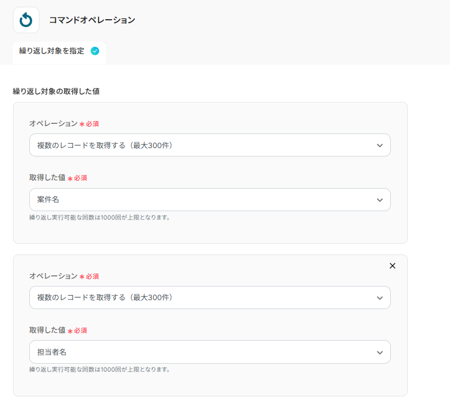Click the オペレーション label in the card without X
The width and height of the screenshot is (450, 402).
point(53,124)
